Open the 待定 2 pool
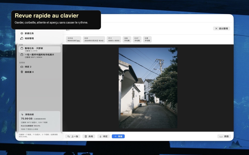Screen dimensions: 249x155 pyautogui.click(x=28, y=67)
